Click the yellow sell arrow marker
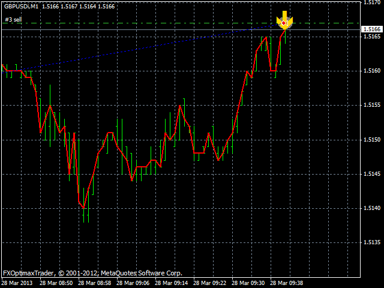Image resolution: width=384 pixels, height=288 pixels. click(x=284, y=20)
